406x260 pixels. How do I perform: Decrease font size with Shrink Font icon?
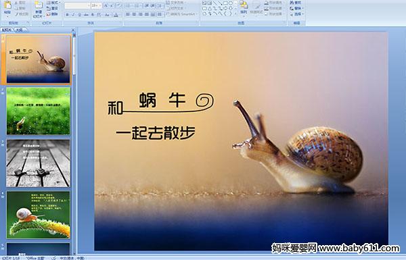pyautogui.click(x=112, y=5)
